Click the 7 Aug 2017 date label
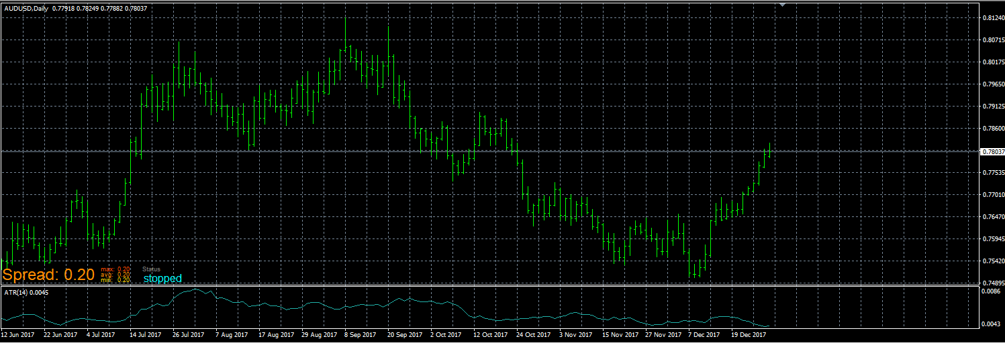 coord(232,334)
